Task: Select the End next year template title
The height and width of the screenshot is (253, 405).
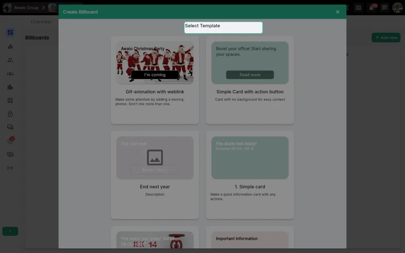Action: click(155, 187)
